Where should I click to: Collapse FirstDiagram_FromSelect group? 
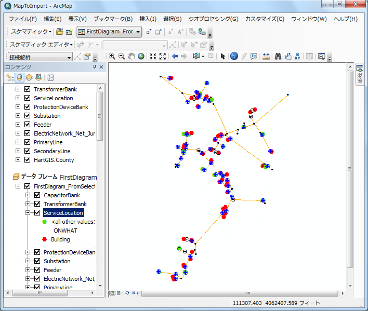click(x=18, y=186)
